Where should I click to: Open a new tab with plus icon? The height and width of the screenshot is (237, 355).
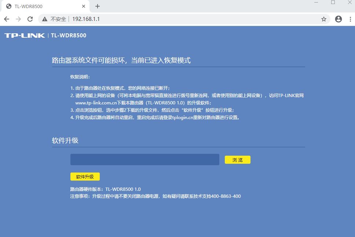click(98, 6)
